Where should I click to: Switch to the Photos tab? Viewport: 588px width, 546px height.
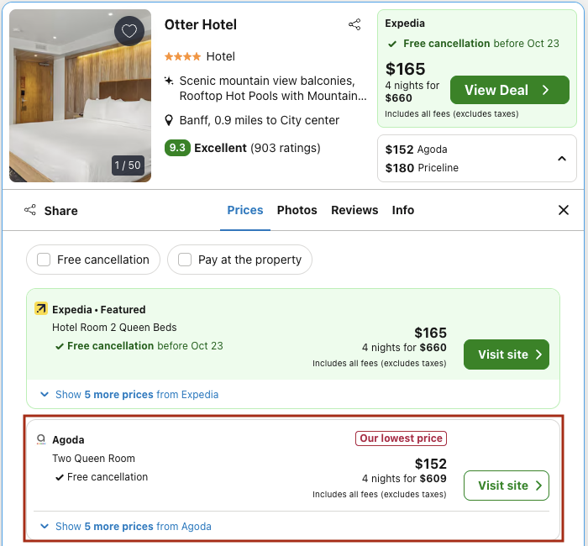(297, 210)
